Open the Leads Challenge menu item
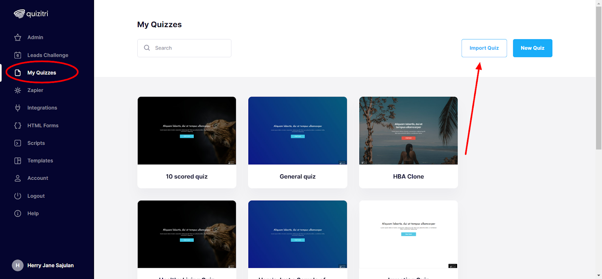The width and height of the screenshot is (602, 279). click(x=48, y=55)
